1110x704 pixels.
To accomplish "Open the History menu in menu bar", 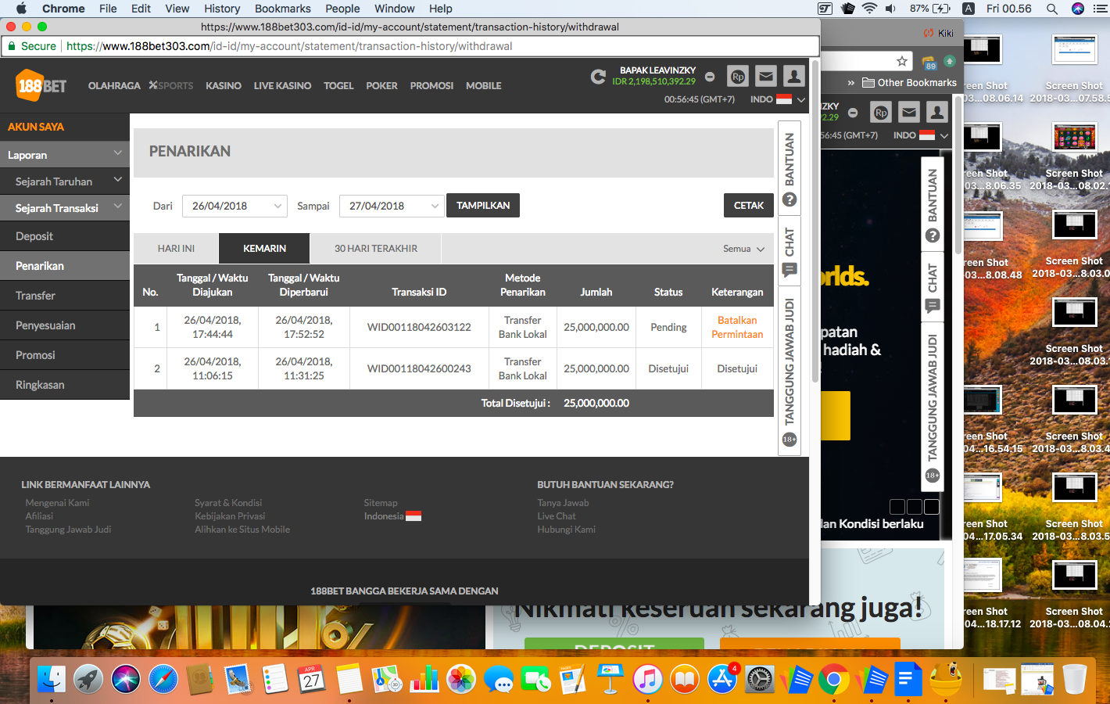I will (x=222, y=9).
